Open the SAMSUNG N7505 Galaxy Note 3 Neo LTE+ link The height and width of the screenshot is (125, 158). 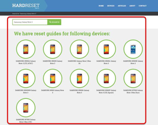[x=26, y=121]
